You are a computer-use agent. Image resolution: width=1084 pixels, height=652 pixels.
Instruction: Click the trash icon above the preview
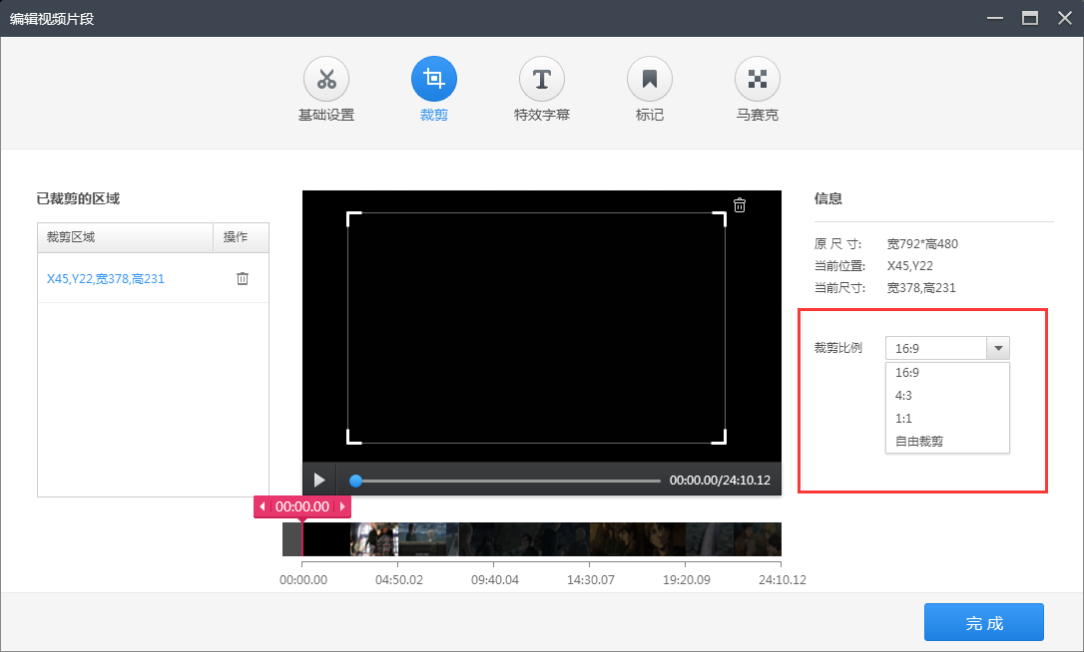click(739, 204)
